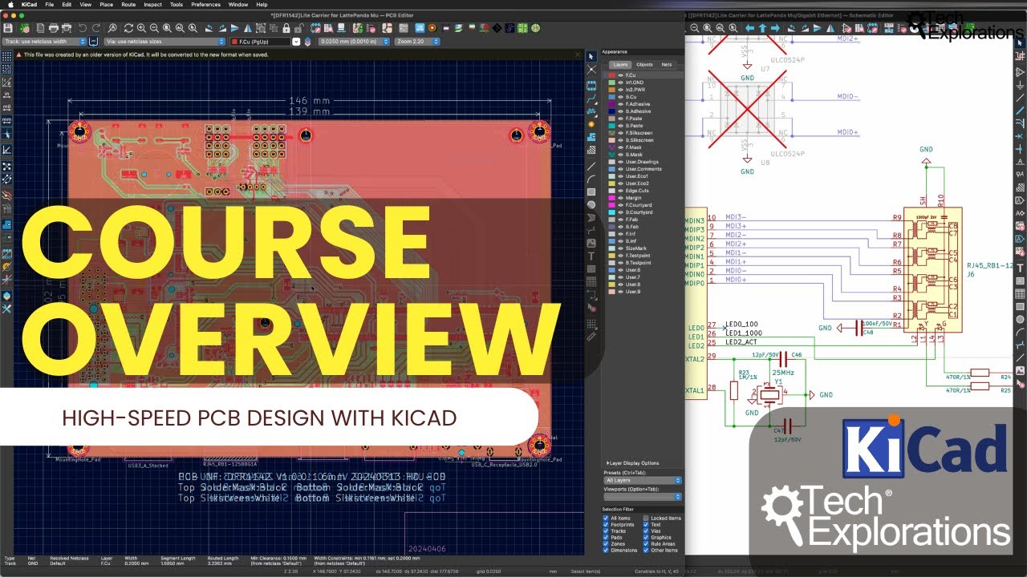Open the Help menu

click(262, 4)
